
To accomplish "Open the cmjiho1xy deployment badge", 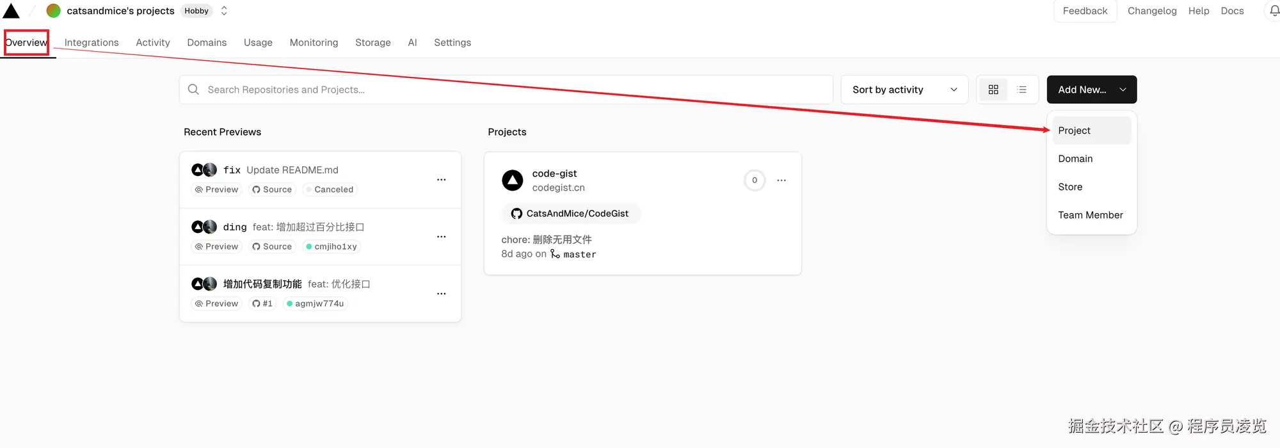I will coord(332,246).
